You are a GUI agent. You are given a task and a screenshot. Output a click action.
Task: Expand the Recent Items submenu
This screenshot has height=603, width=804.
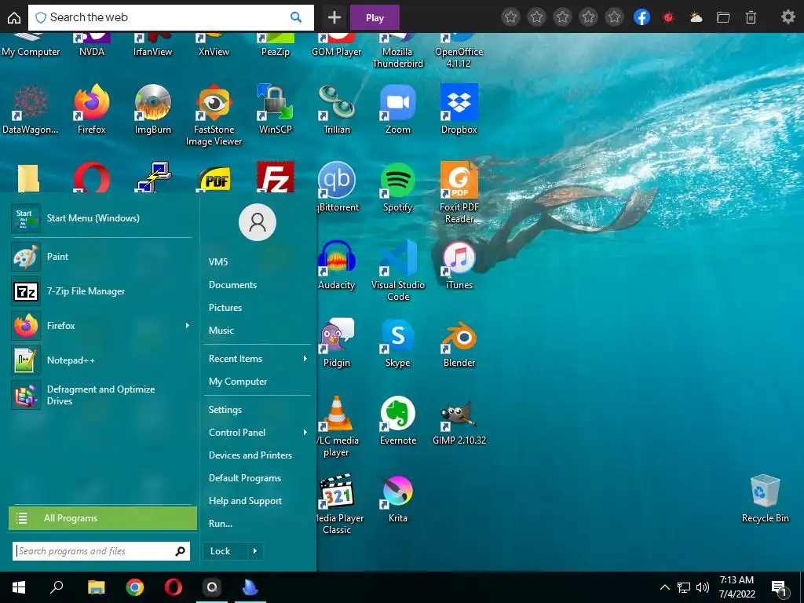tap(305, 358)
